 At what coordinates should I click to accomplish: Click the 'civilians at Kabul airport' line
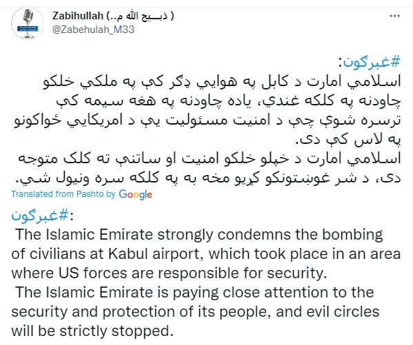pos(206,254)
